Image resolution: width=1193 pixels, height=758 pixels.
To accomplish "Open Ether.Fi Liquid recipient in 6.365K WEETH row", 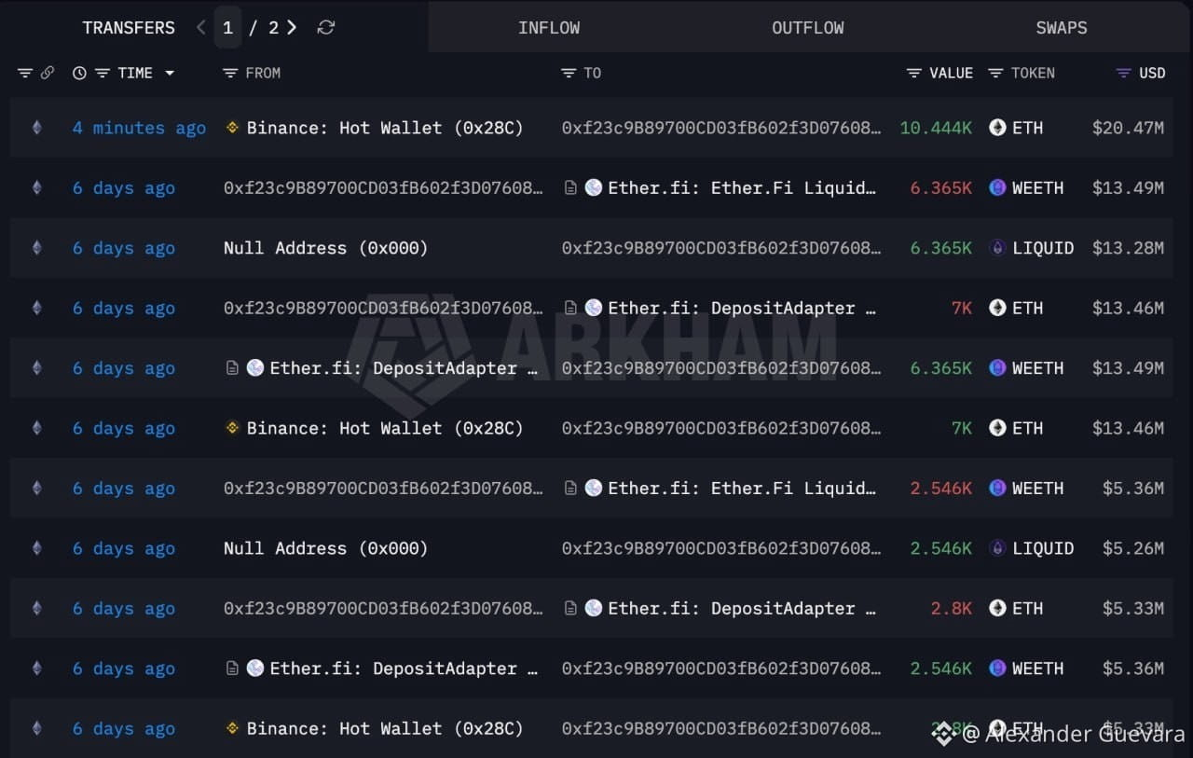I will (742, 188).
